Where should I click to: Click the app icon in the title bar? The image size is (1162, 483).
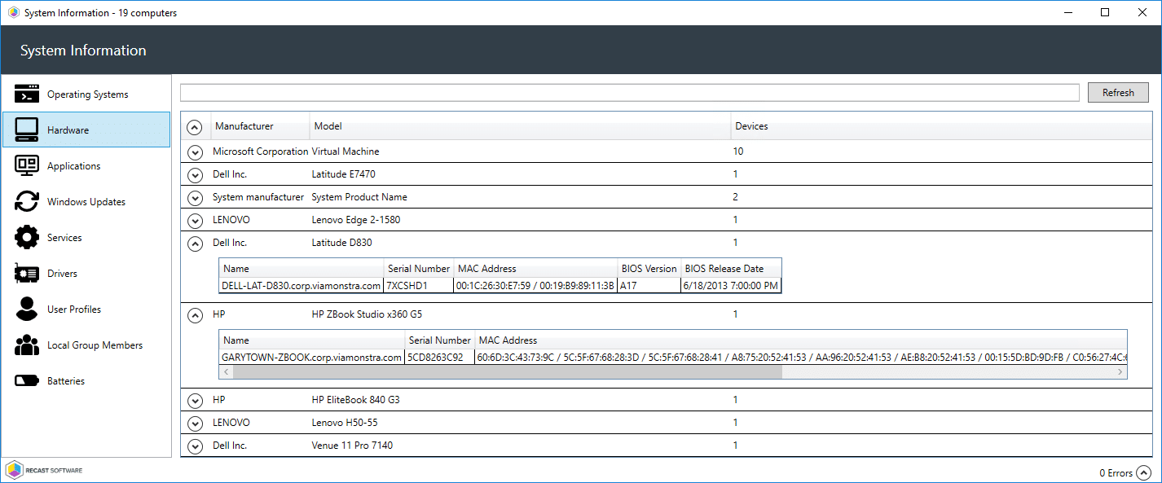tap(13, 13)
